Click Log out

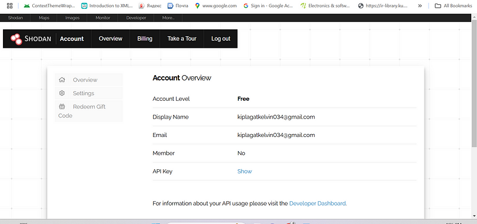pyautogui.click(x=221, y=39)
